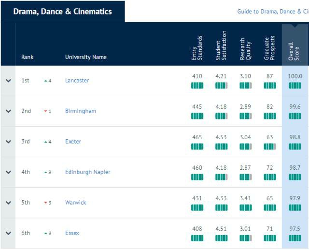
Task: Click Exeter's student satisfaction value 4.53
Action: tap(221, 137)
